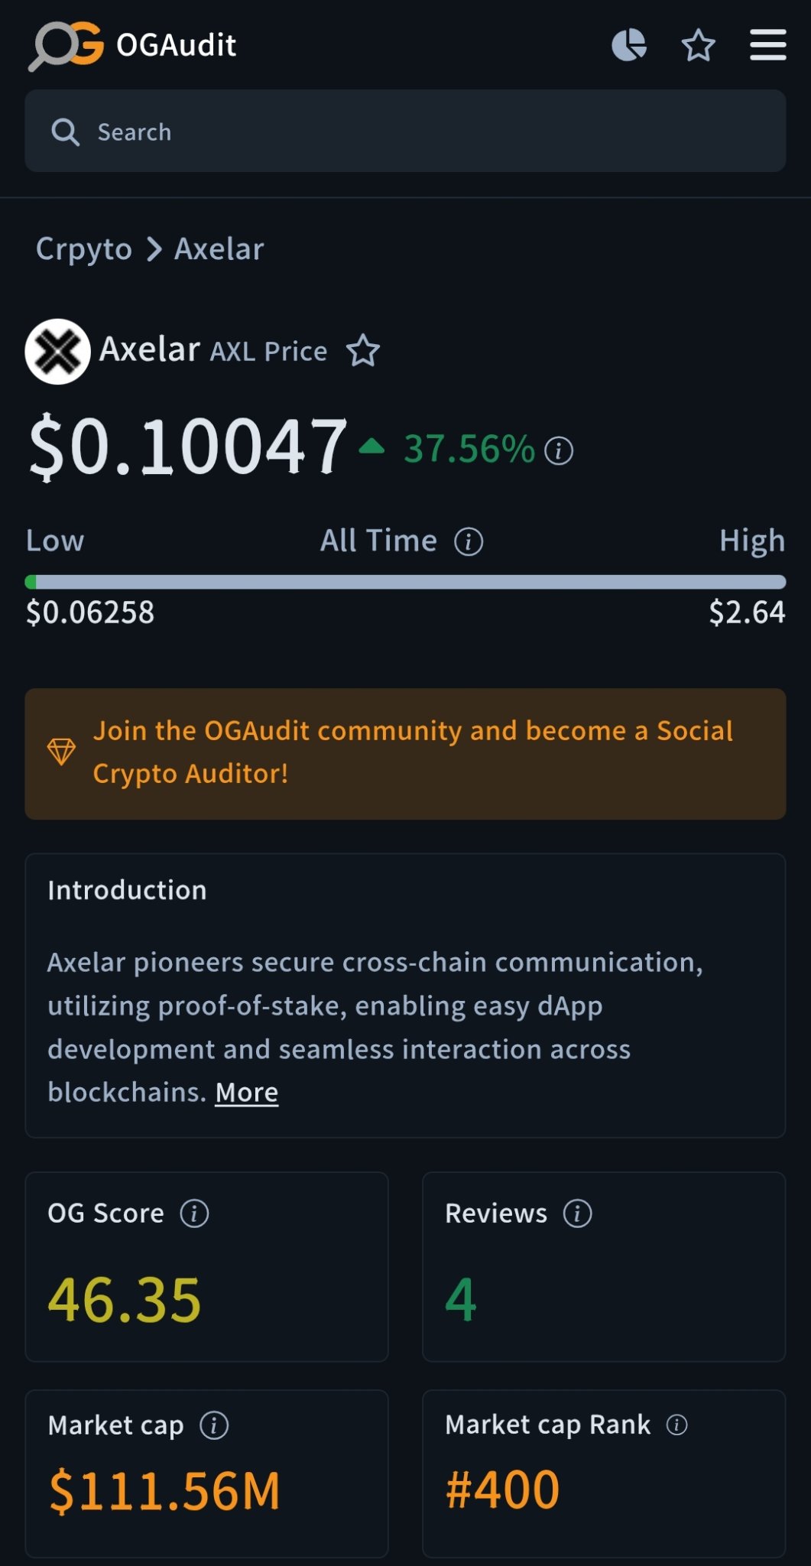Show info for 37.56% price change

[559, 450]
